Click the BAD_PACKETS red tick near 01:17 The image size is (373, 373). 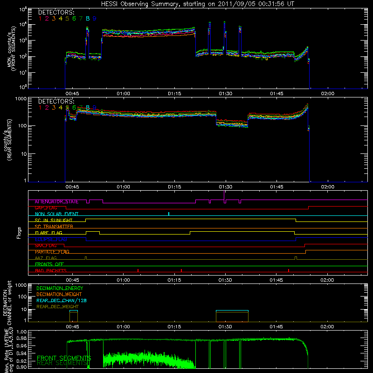181,270
